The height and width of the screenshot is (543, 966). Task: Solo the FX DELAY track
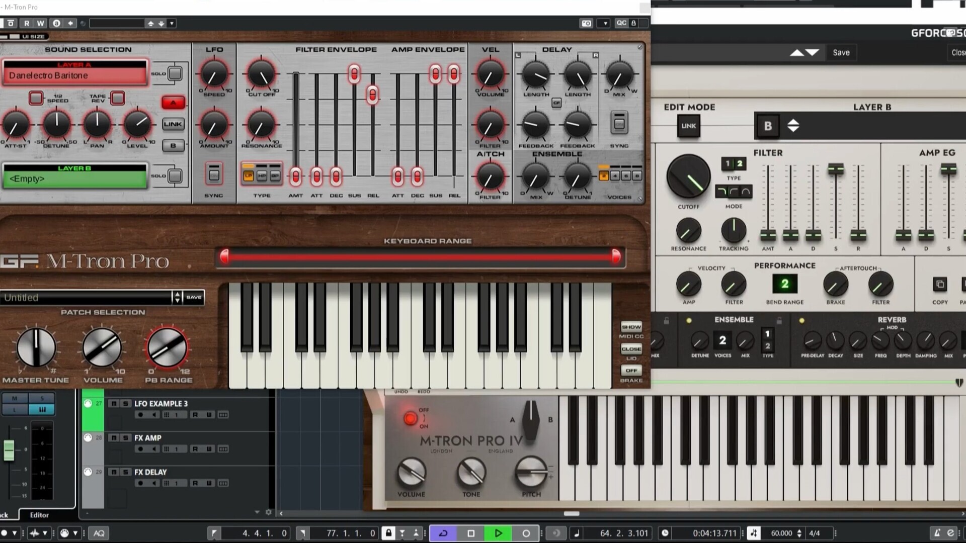[x=125, y=472]
